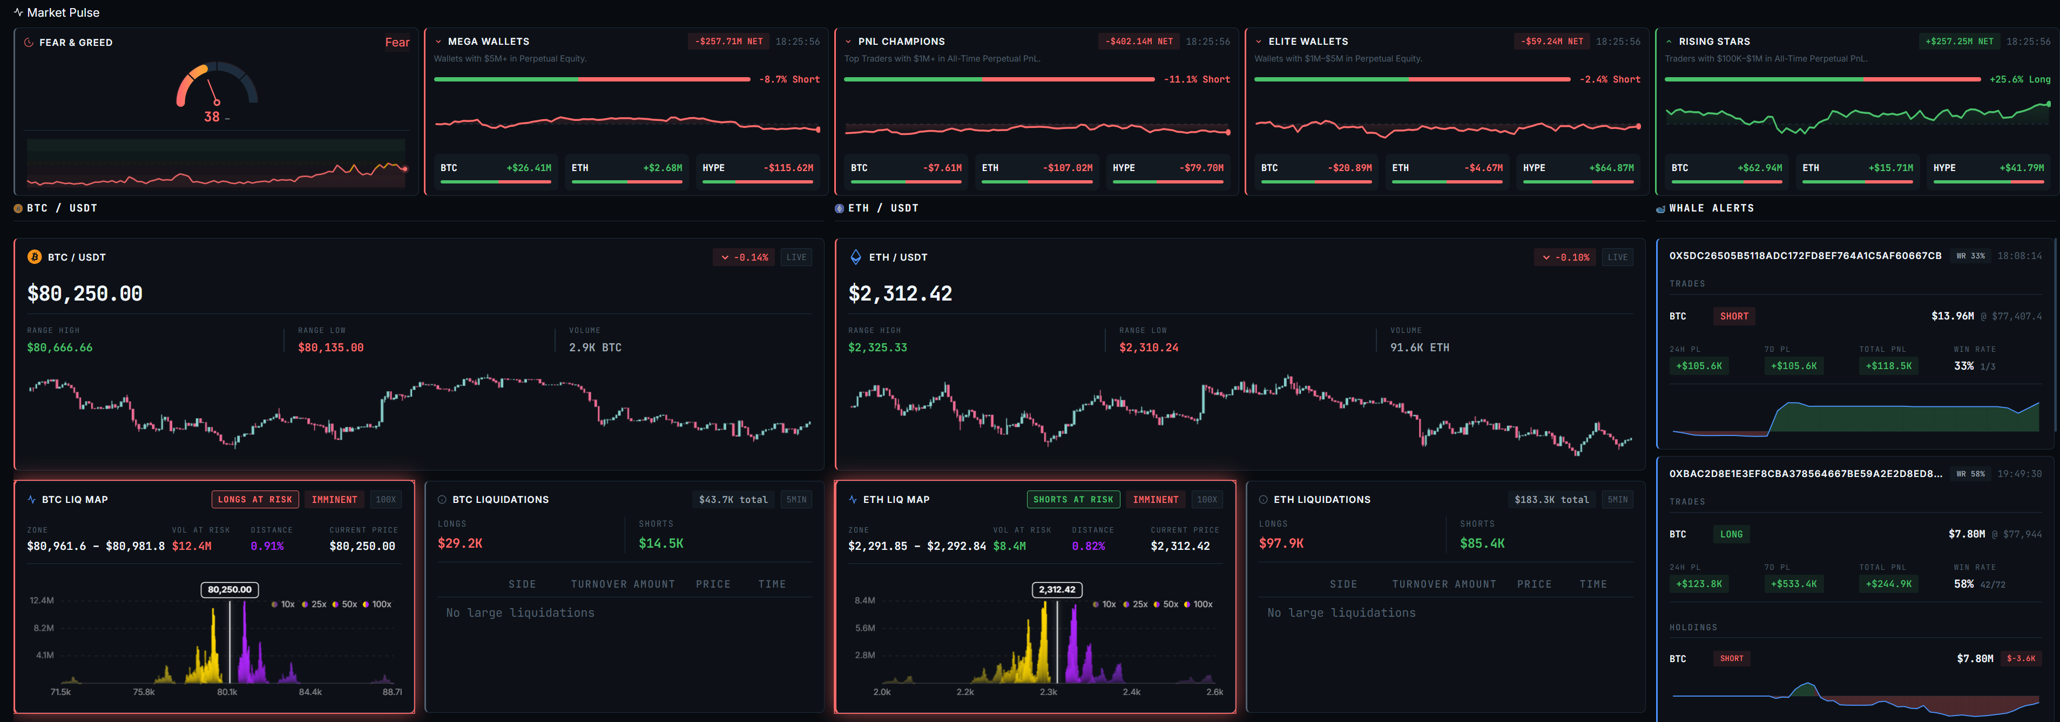
Task: Click Mega Wallets long/short ratio bar
Action: 592,79
